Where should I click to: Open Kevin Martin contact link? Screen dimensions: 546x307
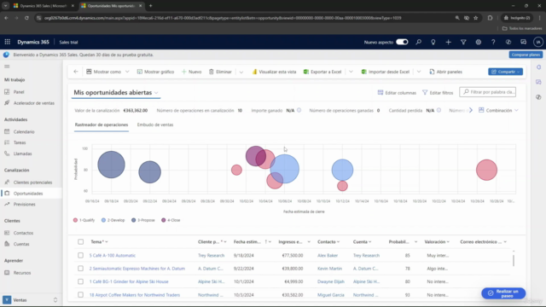329,269
